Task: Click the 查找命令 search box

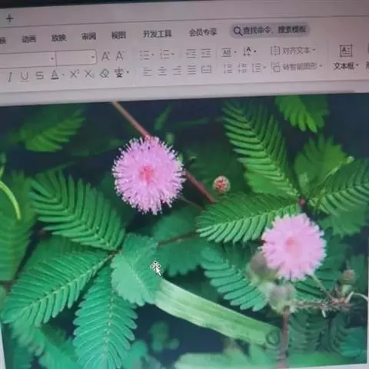Action: tap(270, 31)
